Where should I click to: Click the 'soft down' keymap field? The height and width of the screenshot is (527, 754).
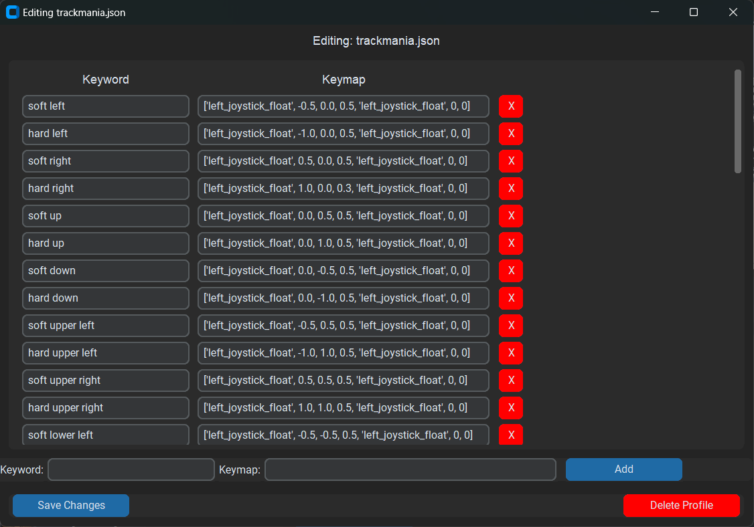coord(344,270)
